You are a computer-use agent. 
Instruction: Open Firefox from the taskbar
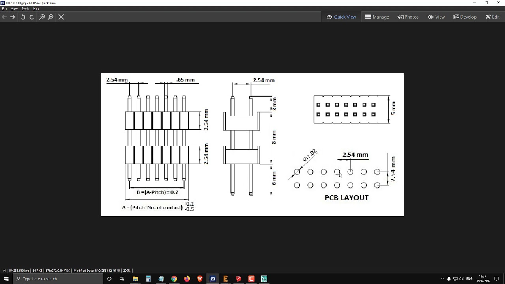187,279
